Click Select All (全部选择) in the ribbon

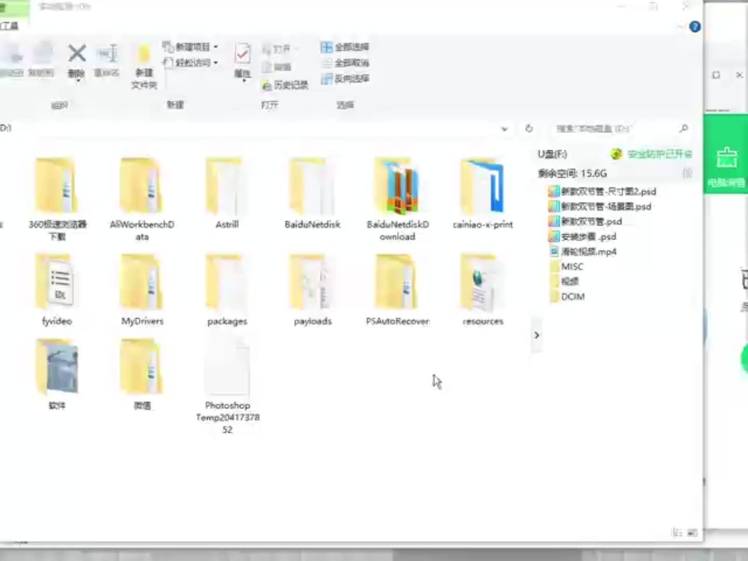(x=345, y=47)
